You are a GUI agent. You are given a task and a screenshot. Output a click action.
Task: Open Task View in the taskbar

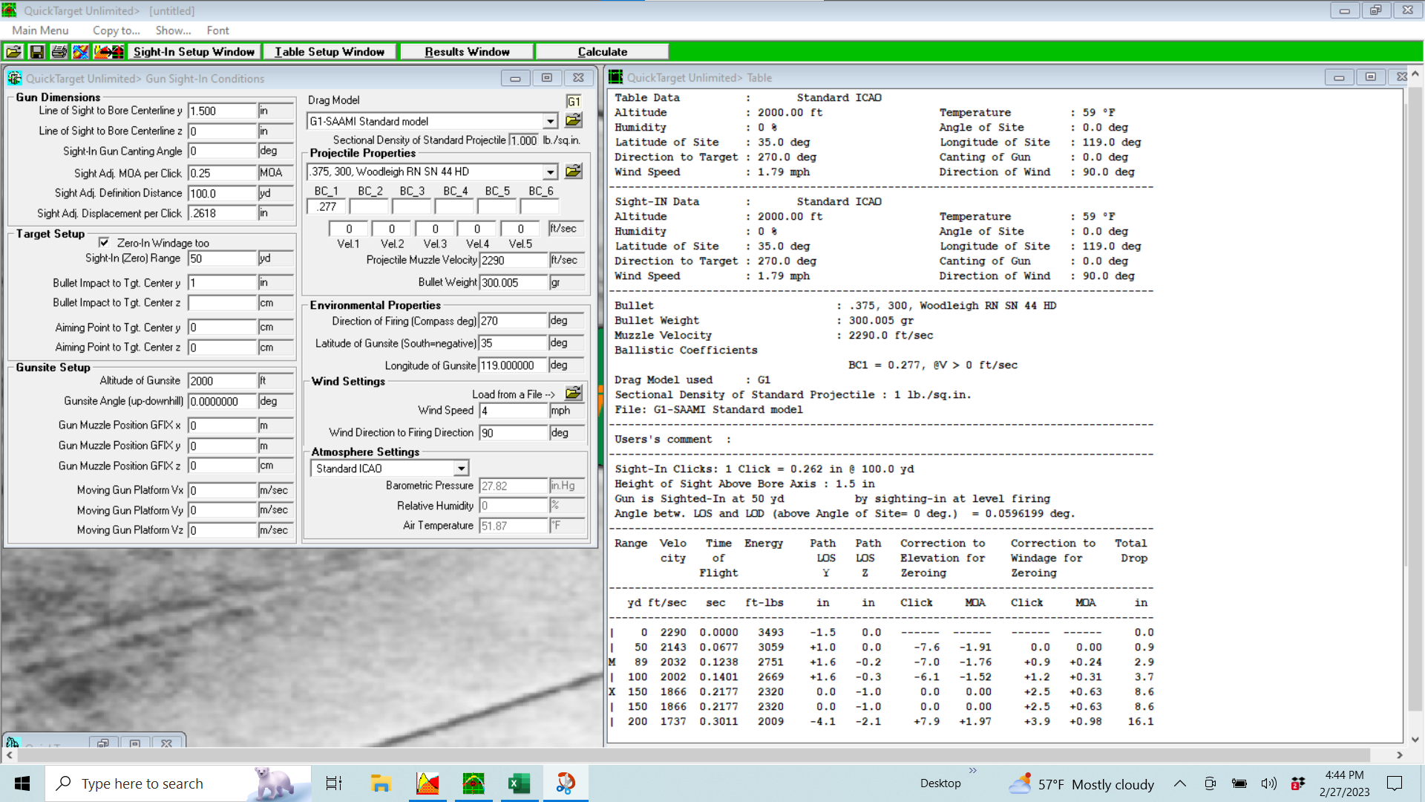tap(334, 783)
